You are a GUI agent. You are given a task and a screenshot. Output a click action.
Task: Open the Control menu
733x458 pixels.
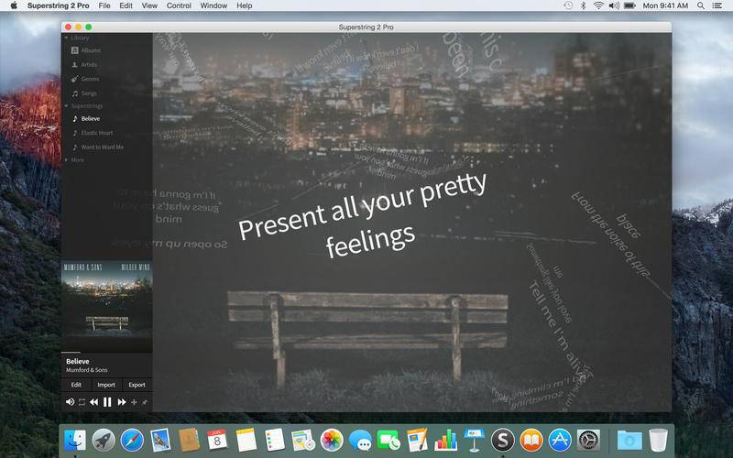(179, 5)
